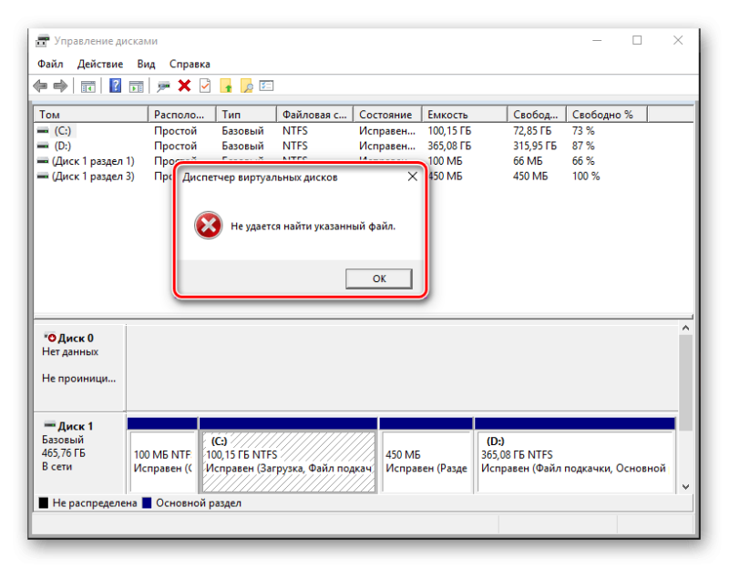Open the Вид menu
Screen dimensions: 729x568
click(x=146, y=64)
